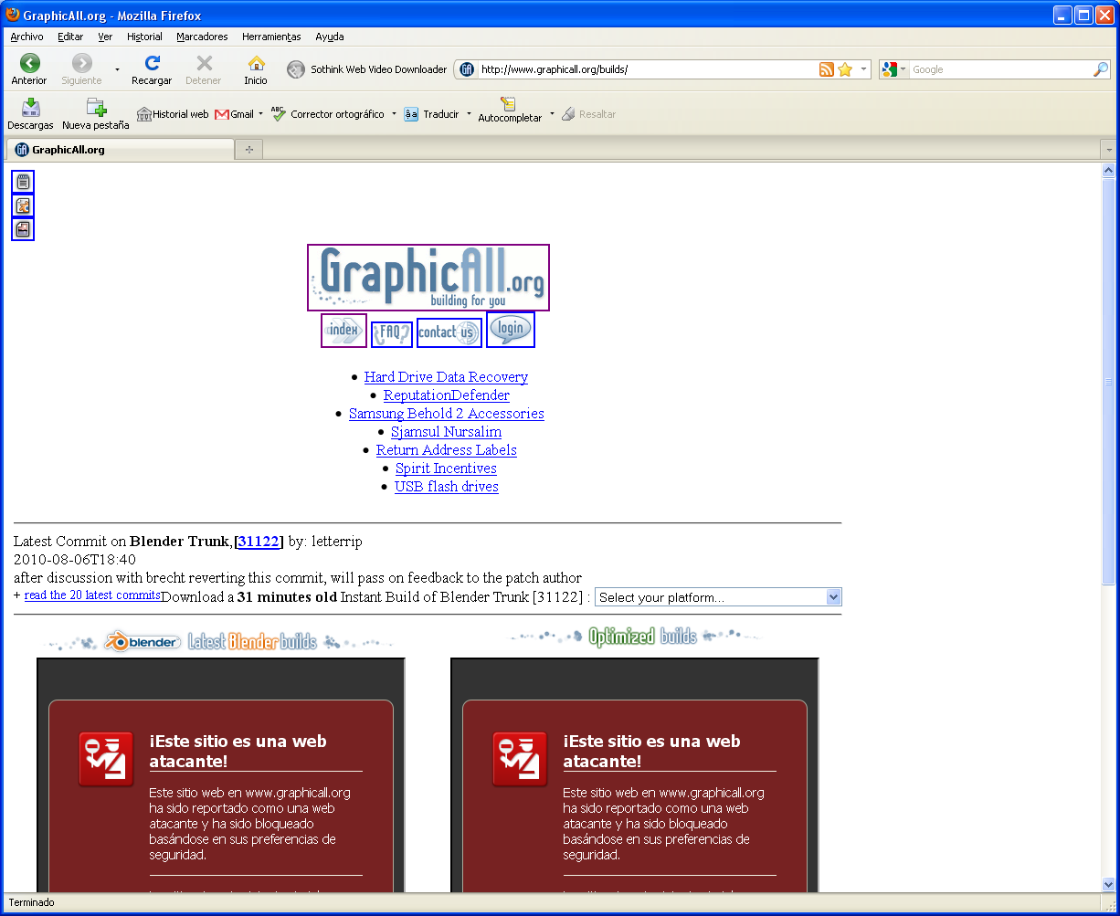This screenshot has height=916, width=1120.
Task: Click read the 20 latest commits
Action: click(x=92, y=595)
